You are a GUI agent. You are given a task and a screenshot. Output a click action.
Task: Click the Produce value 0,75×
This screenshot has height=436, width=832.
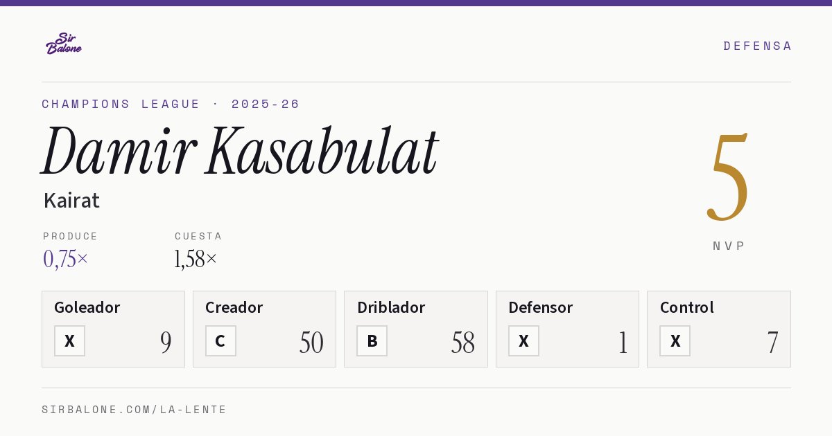pyautogui.click(x=65, y=259)
